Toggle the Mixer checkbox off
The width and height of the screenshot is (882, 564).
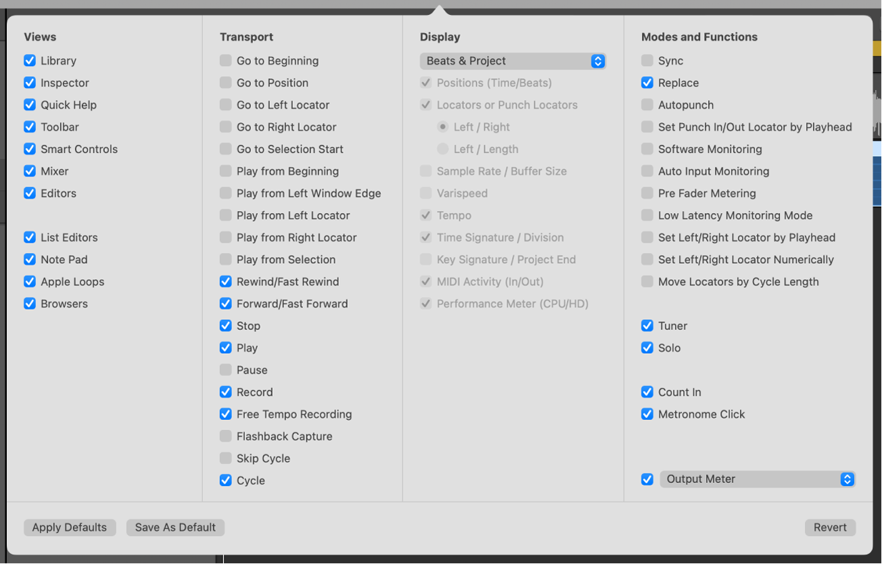30,171
